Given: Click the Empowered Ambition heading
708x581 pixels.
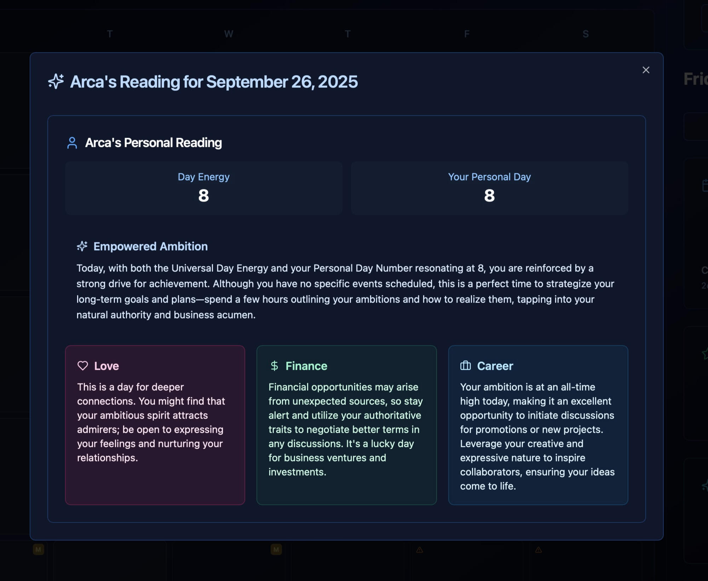Looking at the screenshot, I should tap(150, 246).
